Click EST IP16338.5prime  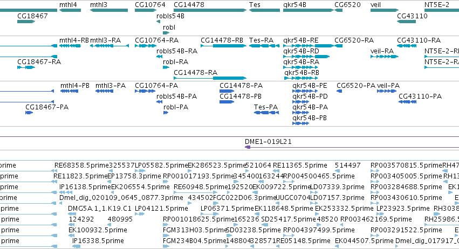pos(98,241)
